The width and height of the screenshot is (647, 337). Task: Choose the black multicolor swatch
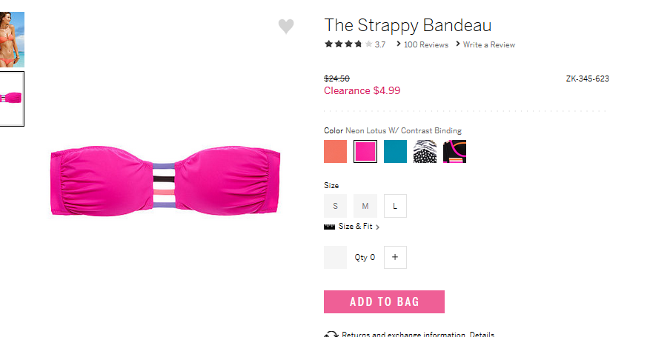point(455,151)
